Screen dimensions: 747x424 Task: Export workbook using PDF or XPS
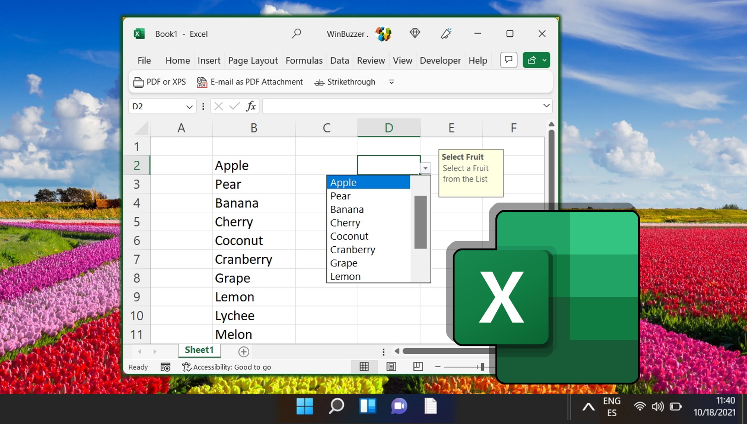point(159,82)
